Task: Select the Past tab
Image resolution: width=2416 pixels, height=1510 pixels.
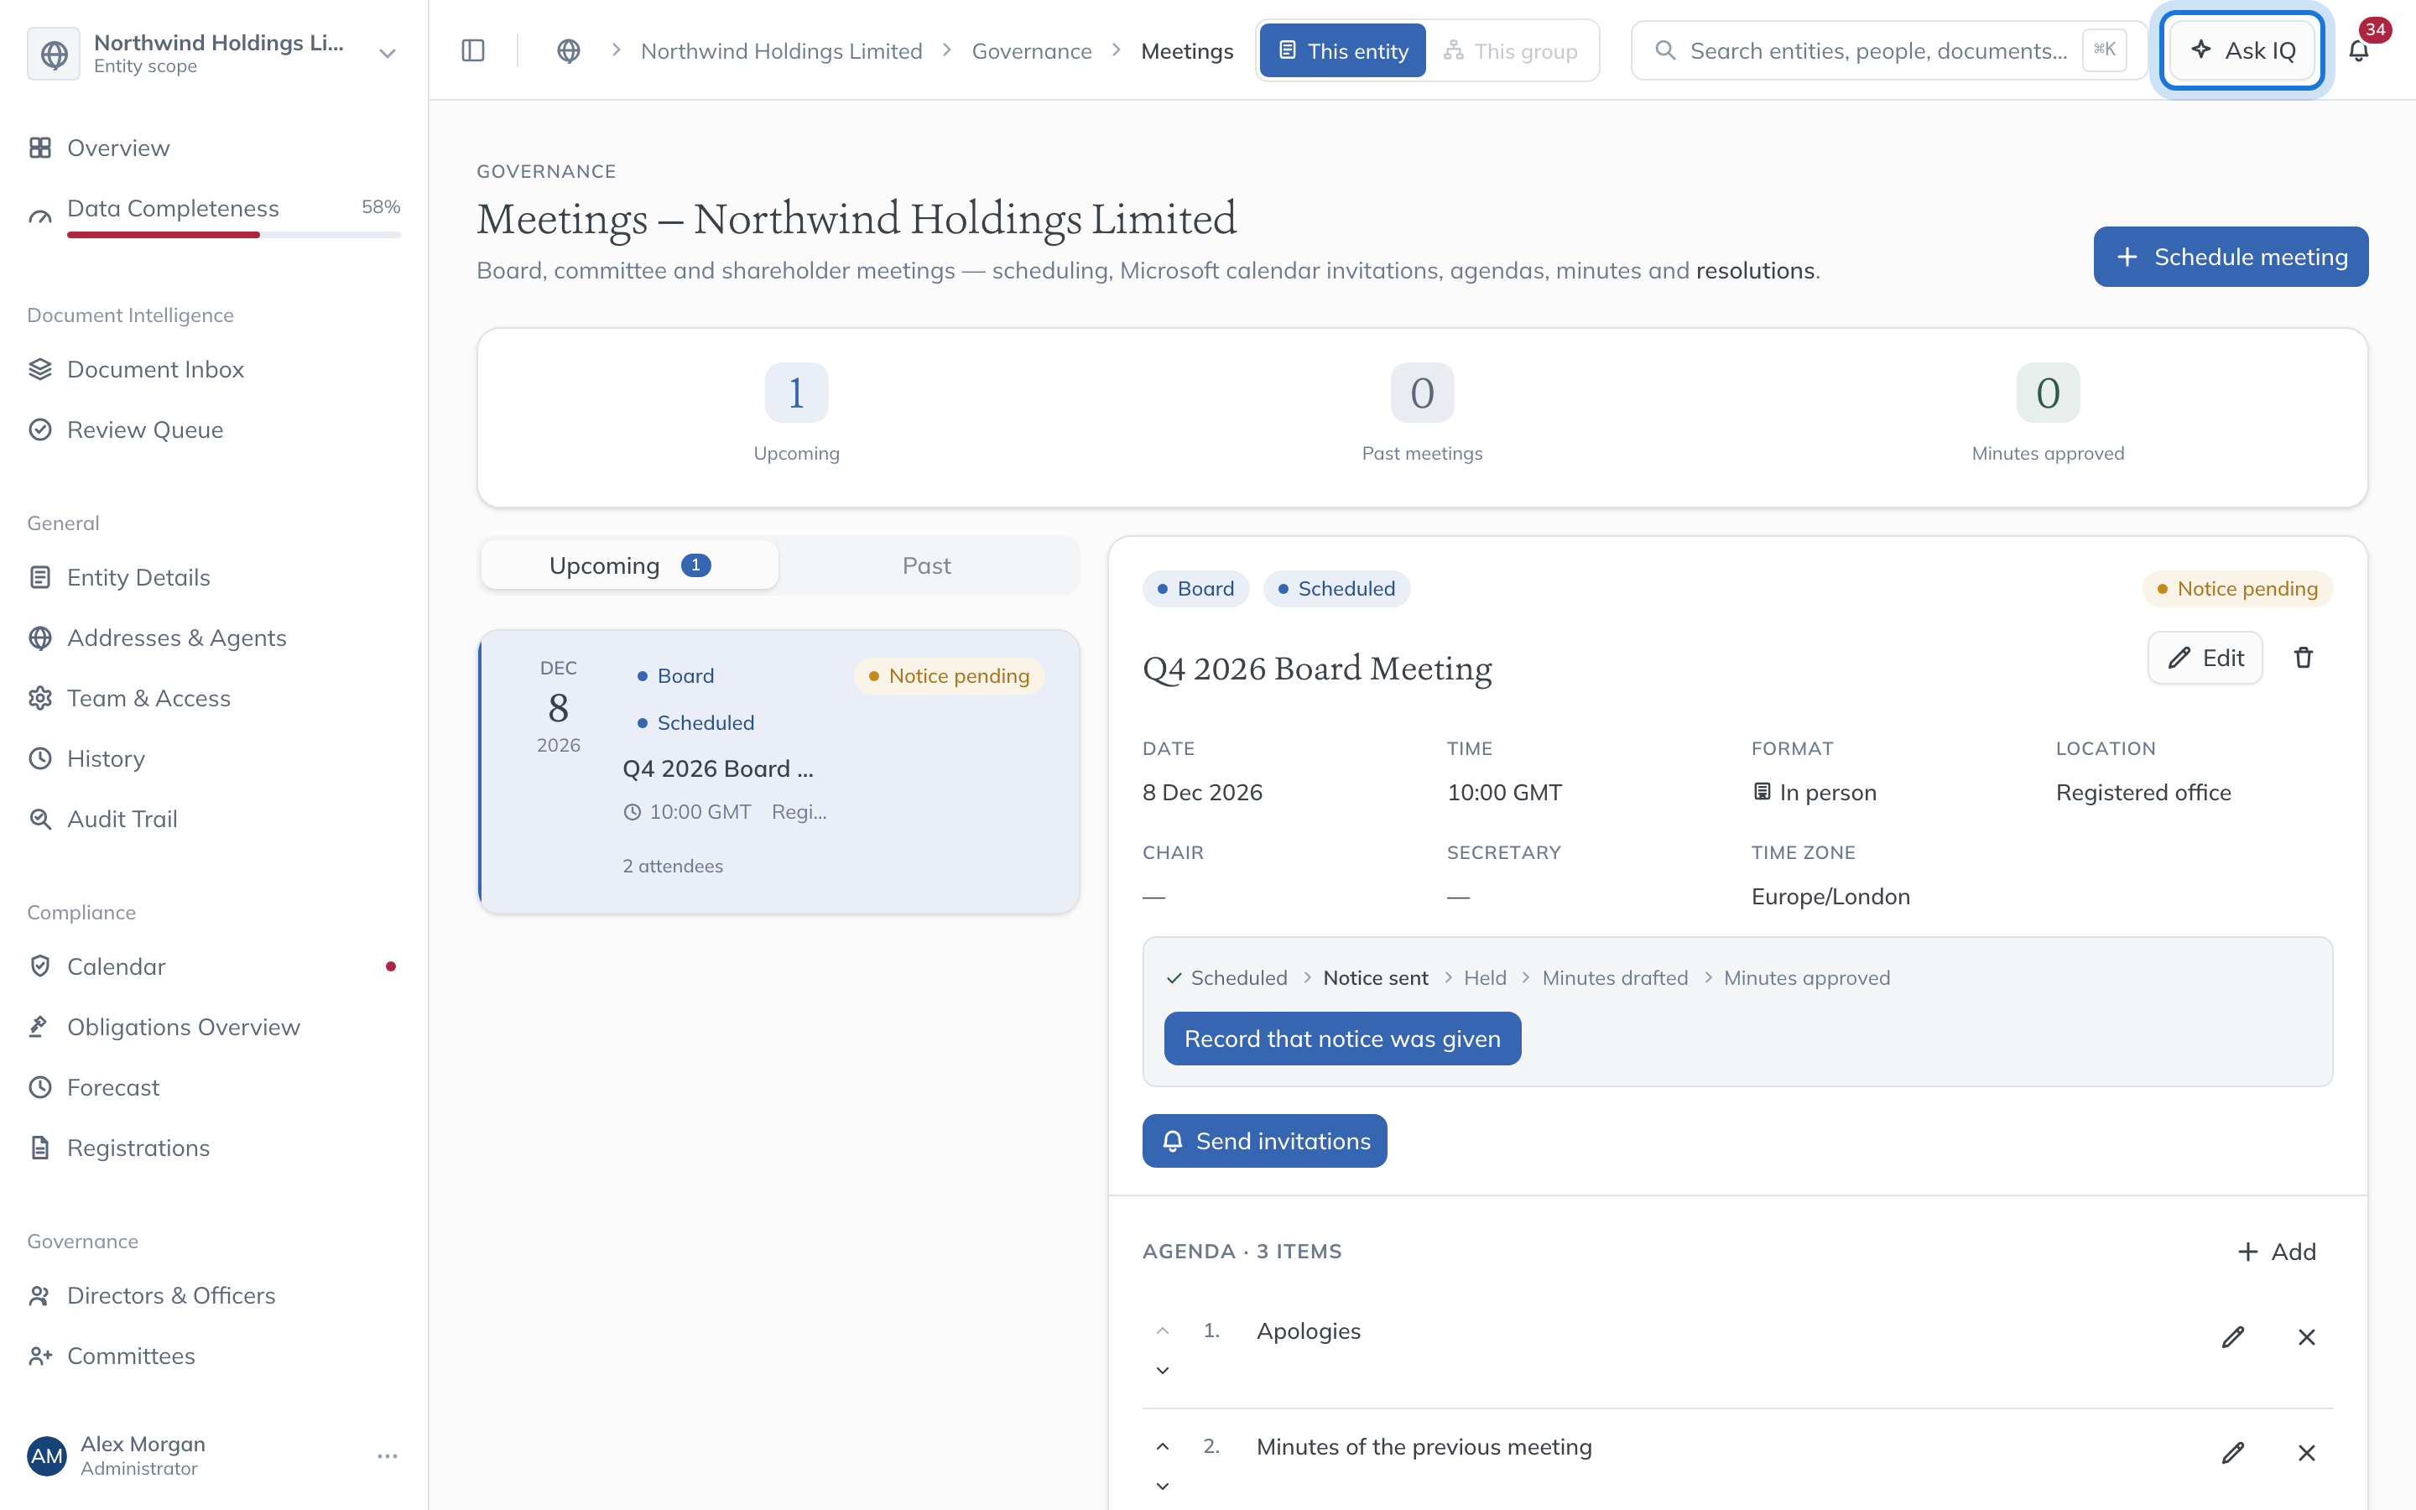Action: 926,565
